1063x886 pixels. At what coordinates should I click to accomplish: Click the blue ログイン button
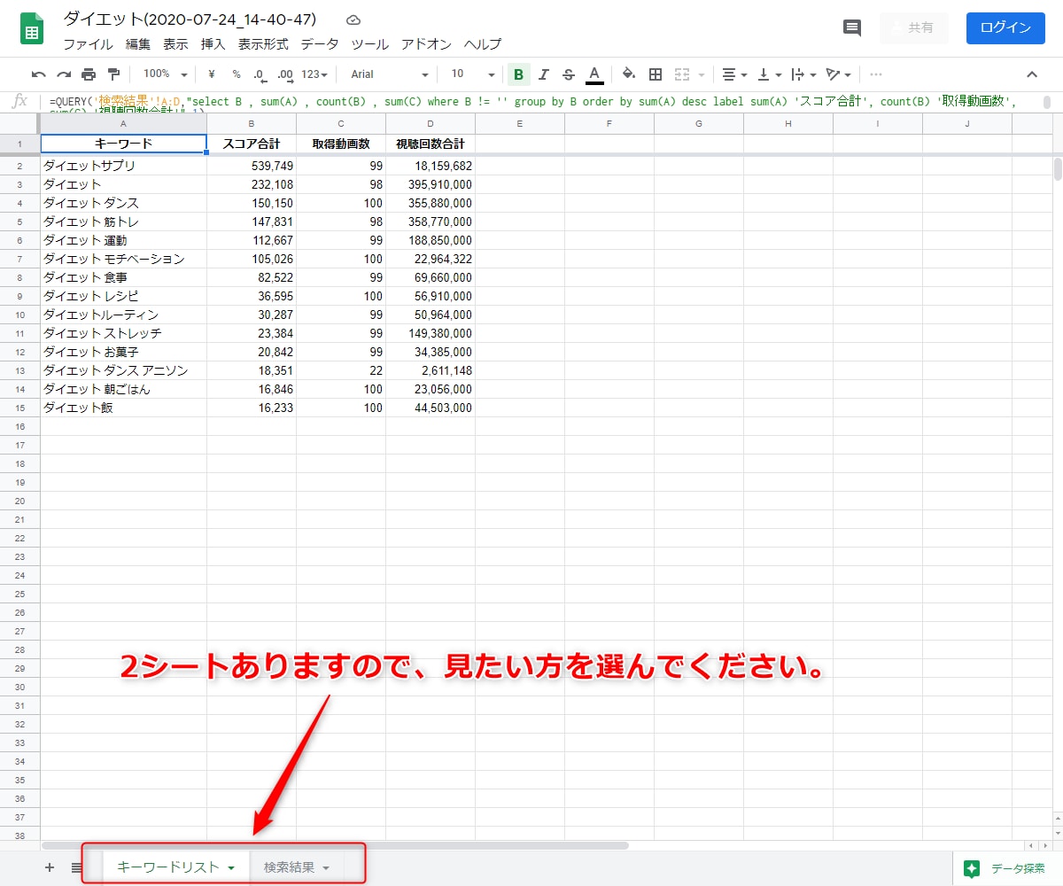(x=1005, y=27)
